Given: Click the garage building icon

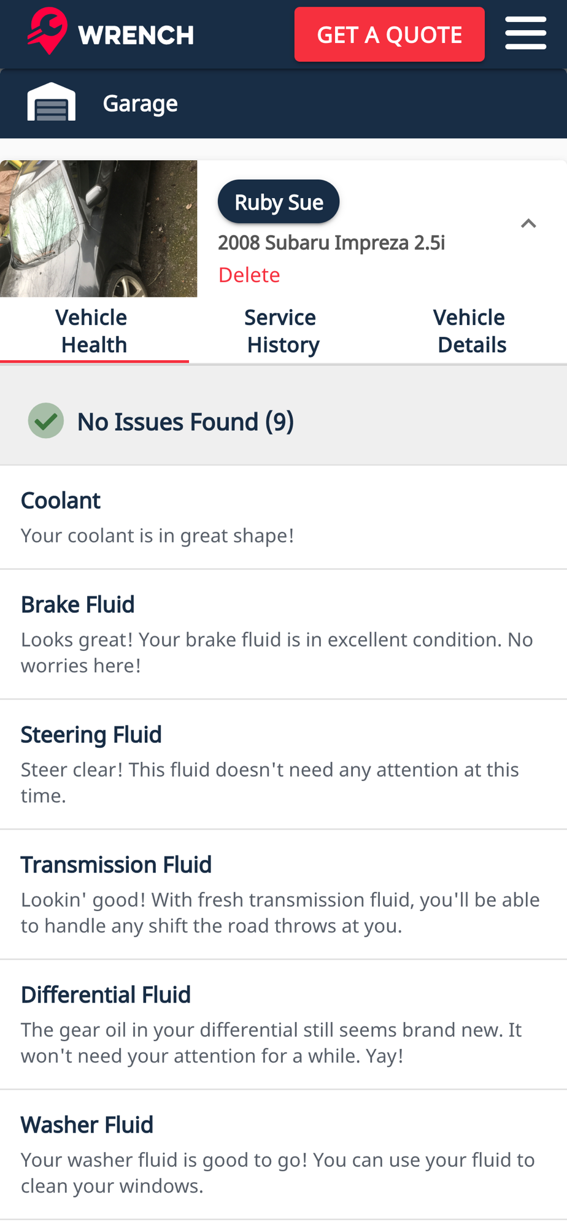Looking at the screenshot, I should click(52, 102).
